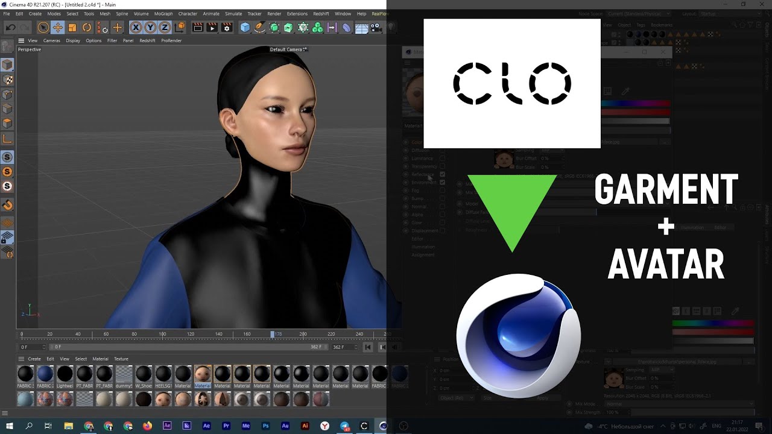772x434 pixels.
Task: Switch to Polygons mode in sidebar
Action: click(x=7, y=124)
